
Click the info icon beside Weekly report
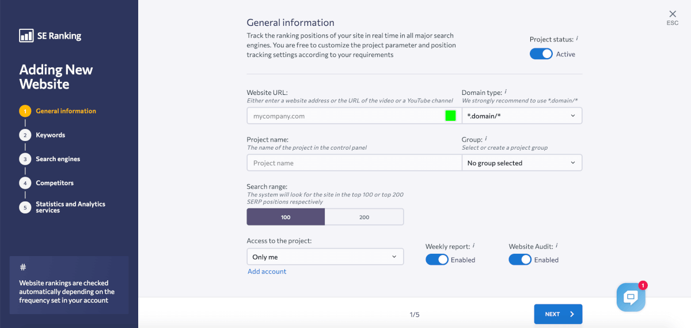474,246
